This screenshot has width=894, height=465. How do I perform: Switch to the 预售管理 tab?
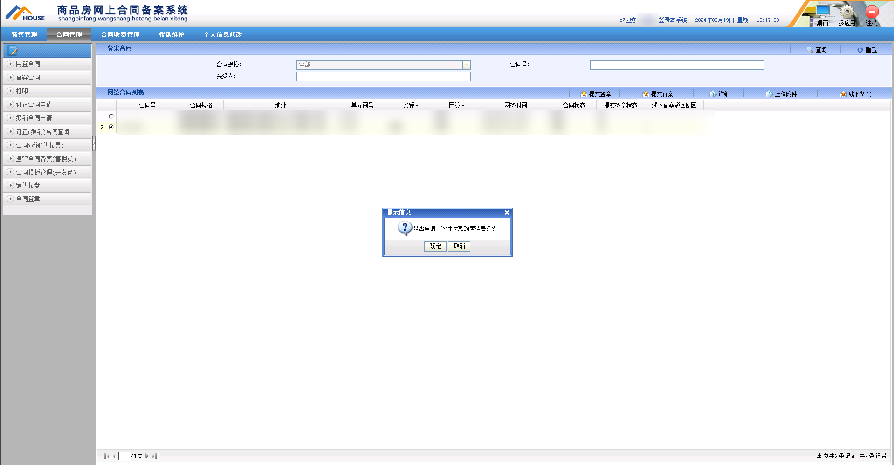click(24, 34)
